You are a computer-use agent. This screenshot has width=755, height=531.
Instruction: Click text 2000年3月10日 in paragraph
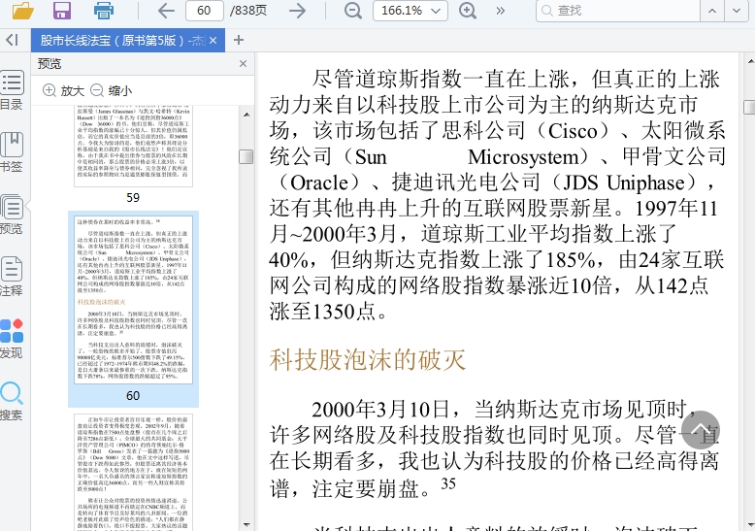(x=380, y=410)
